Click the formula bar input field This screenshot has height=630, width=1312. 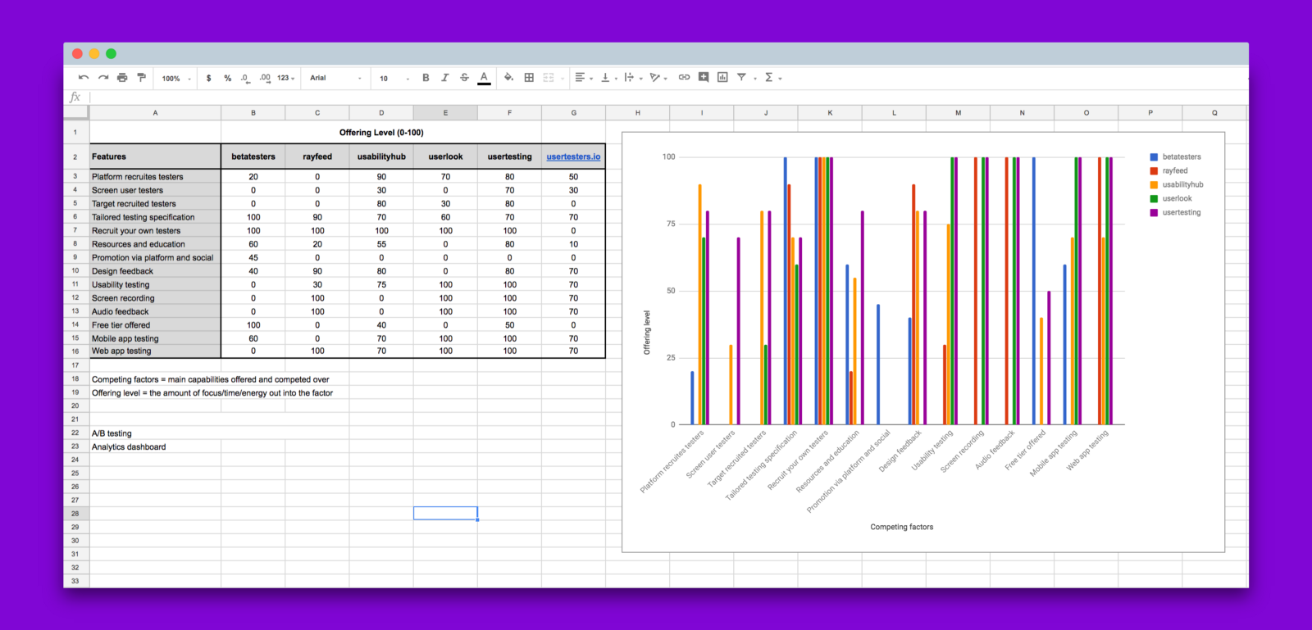pyautogui.click(x=668, y=97)
